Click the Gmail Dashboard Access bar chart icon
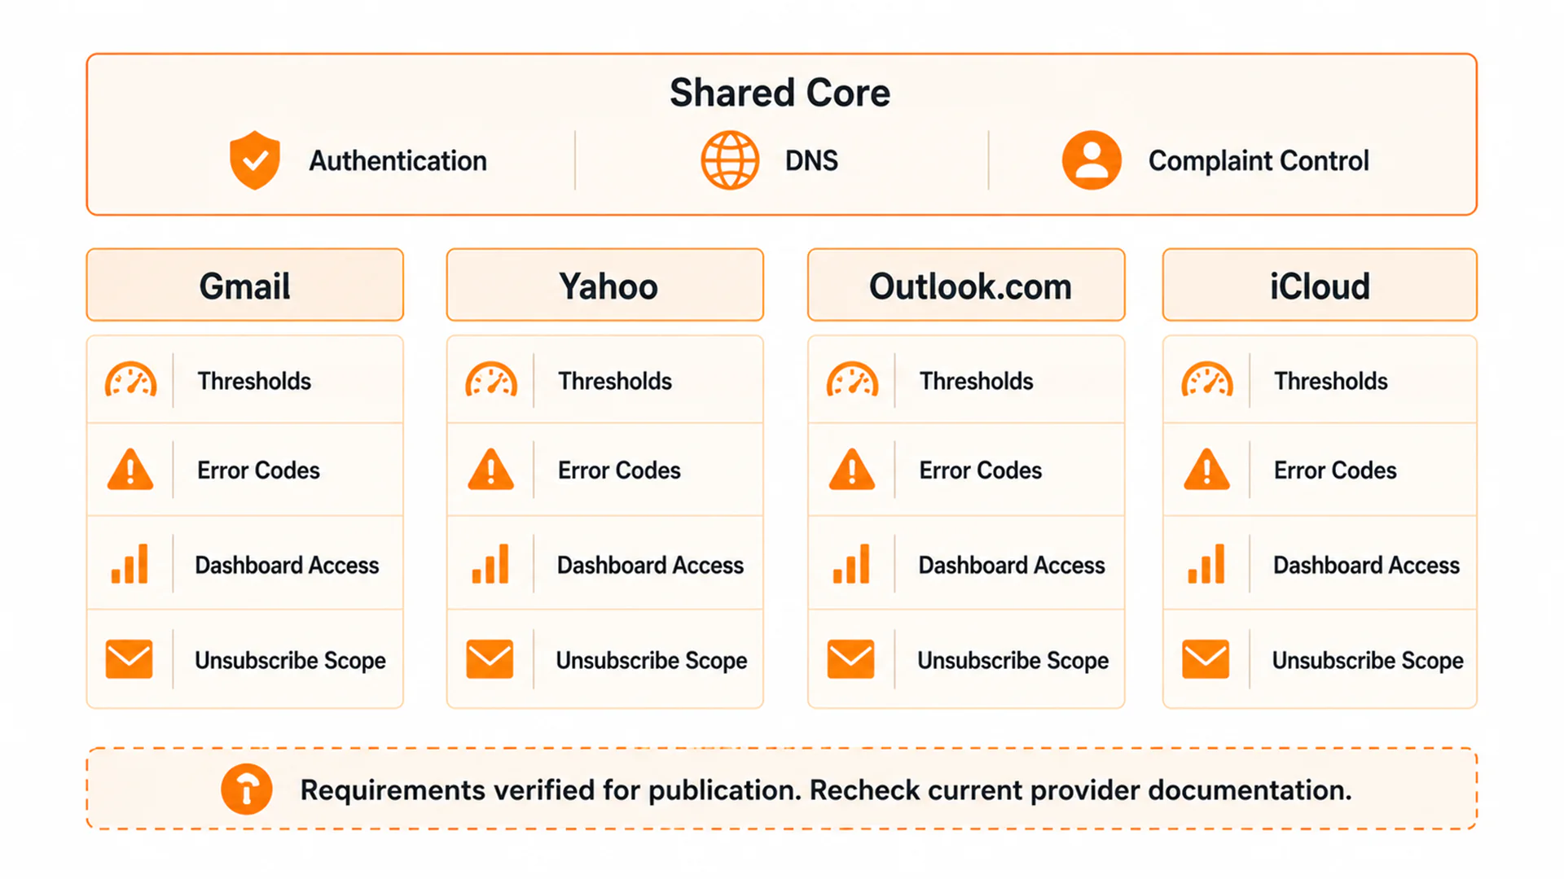 (x=130, y=564)
